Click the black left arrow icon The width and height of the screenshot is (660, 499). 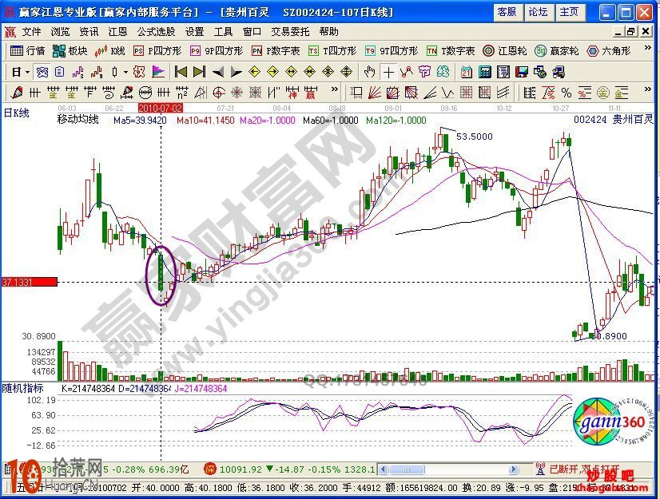(x=218, y=73)
